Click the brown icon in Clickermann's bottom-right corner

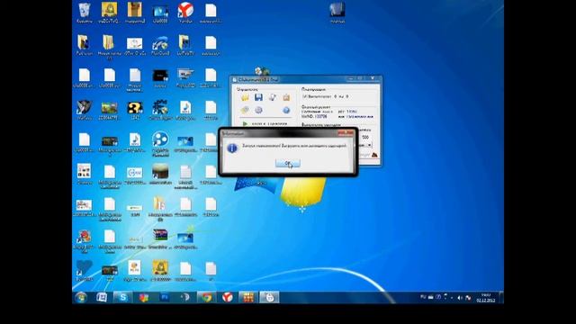374,155
